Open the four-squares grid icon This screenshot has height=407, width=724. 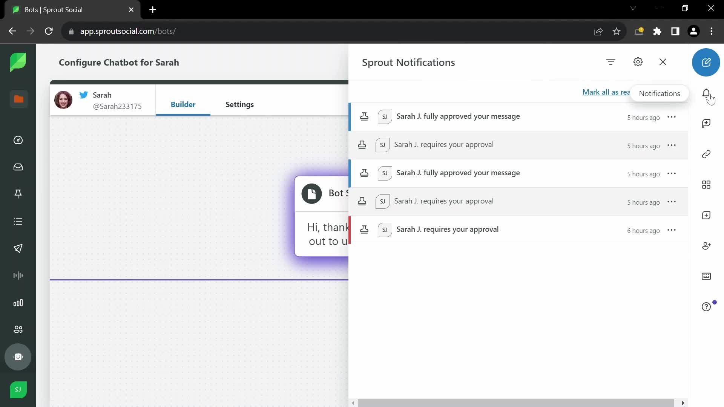[706, 185]
